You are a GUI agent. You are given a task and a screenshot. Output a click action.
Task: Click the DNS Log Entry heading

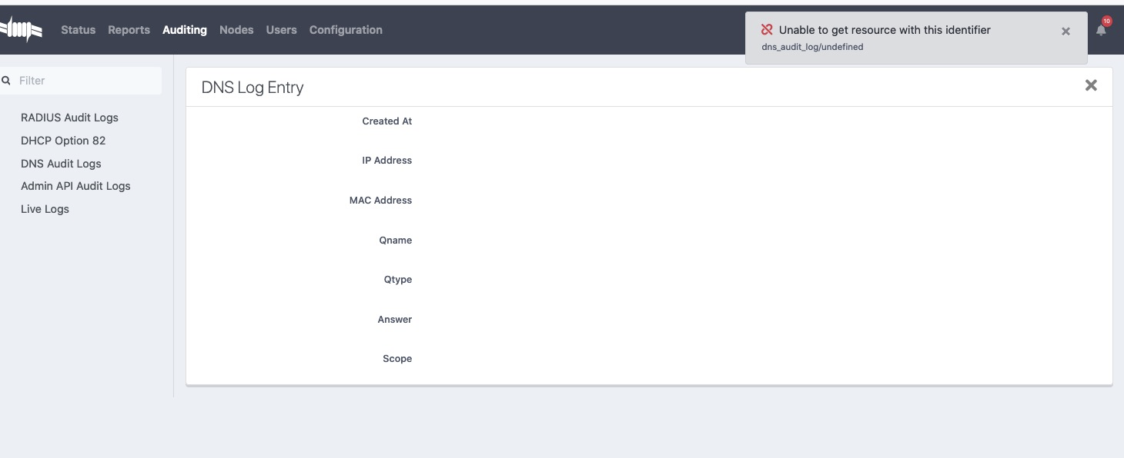point(253,88)
